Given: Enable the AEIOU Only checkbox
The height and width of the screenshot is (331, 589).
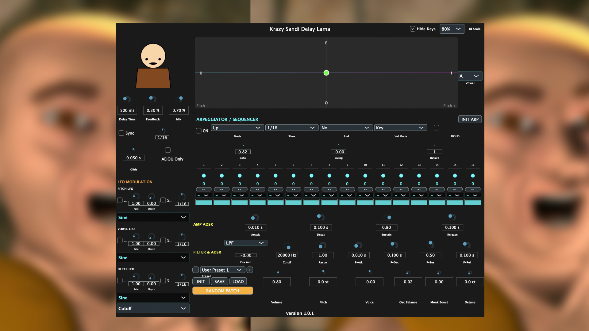Looking at the screenshot, I should (168, 150).
